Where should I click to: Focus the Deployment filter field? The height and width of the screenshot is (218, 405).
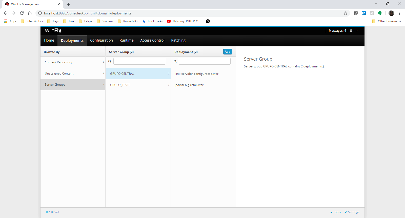[205, 61]
